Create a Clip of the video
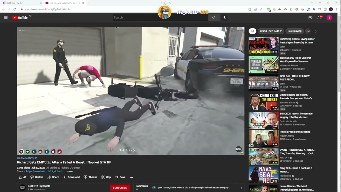Viewport: 341px width, 192px height. point(106,177)
